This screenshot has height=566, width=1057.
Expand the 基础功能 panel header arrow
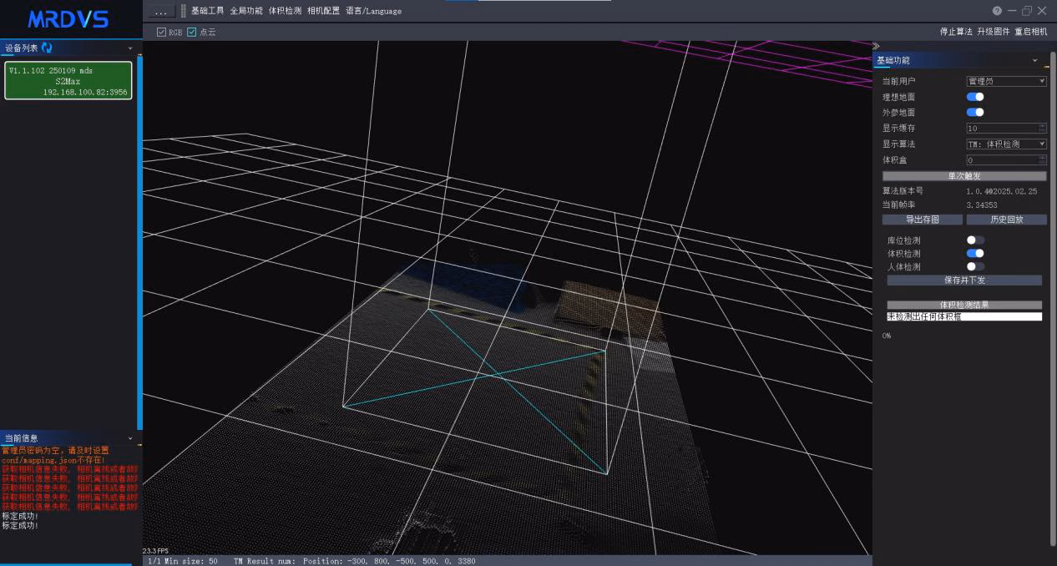pyautogui.click(x=1035, y=60)
